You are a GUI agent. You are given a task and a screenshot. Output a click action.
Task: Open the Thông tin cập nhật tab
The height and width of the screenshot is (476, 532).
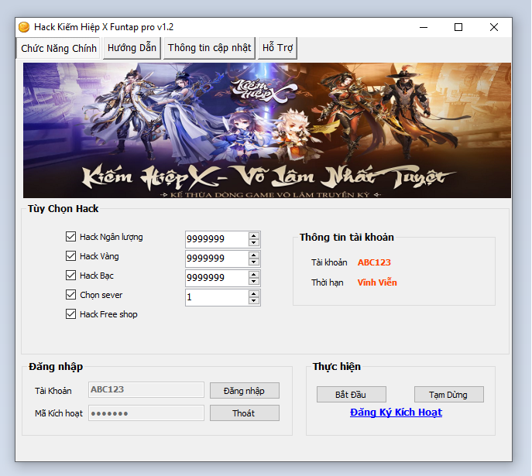point(209,48)
